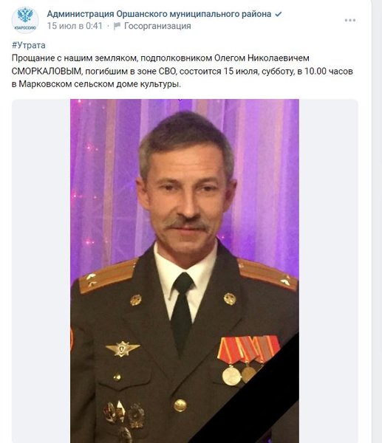
Task: Follow the #Утрата hashtag
Action: pos(29,45)
